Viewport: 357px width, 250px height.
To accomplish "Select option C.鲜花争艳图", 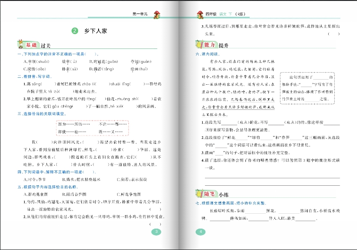I will [129, 194].
